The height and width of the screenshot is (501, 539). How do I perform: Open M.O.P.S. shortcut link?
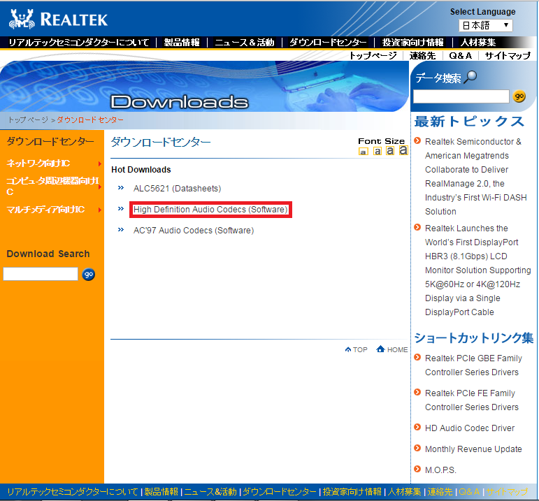(440, 470)
